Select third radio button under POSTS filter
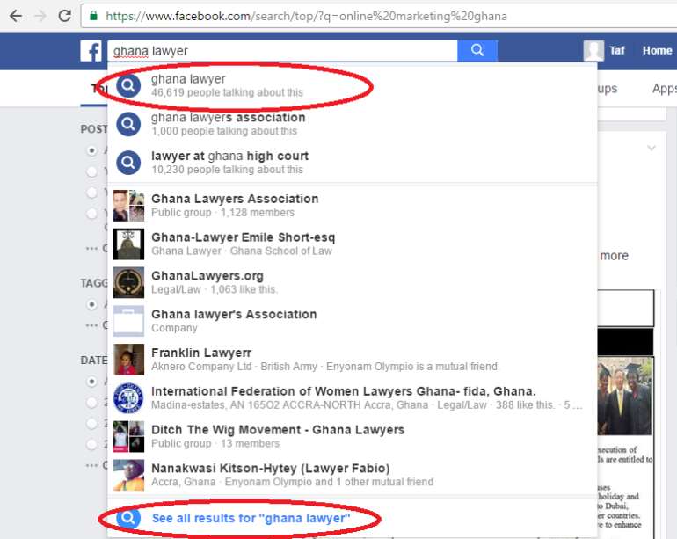The height and width of the screenshot is (539, 677). coord(91,193)
